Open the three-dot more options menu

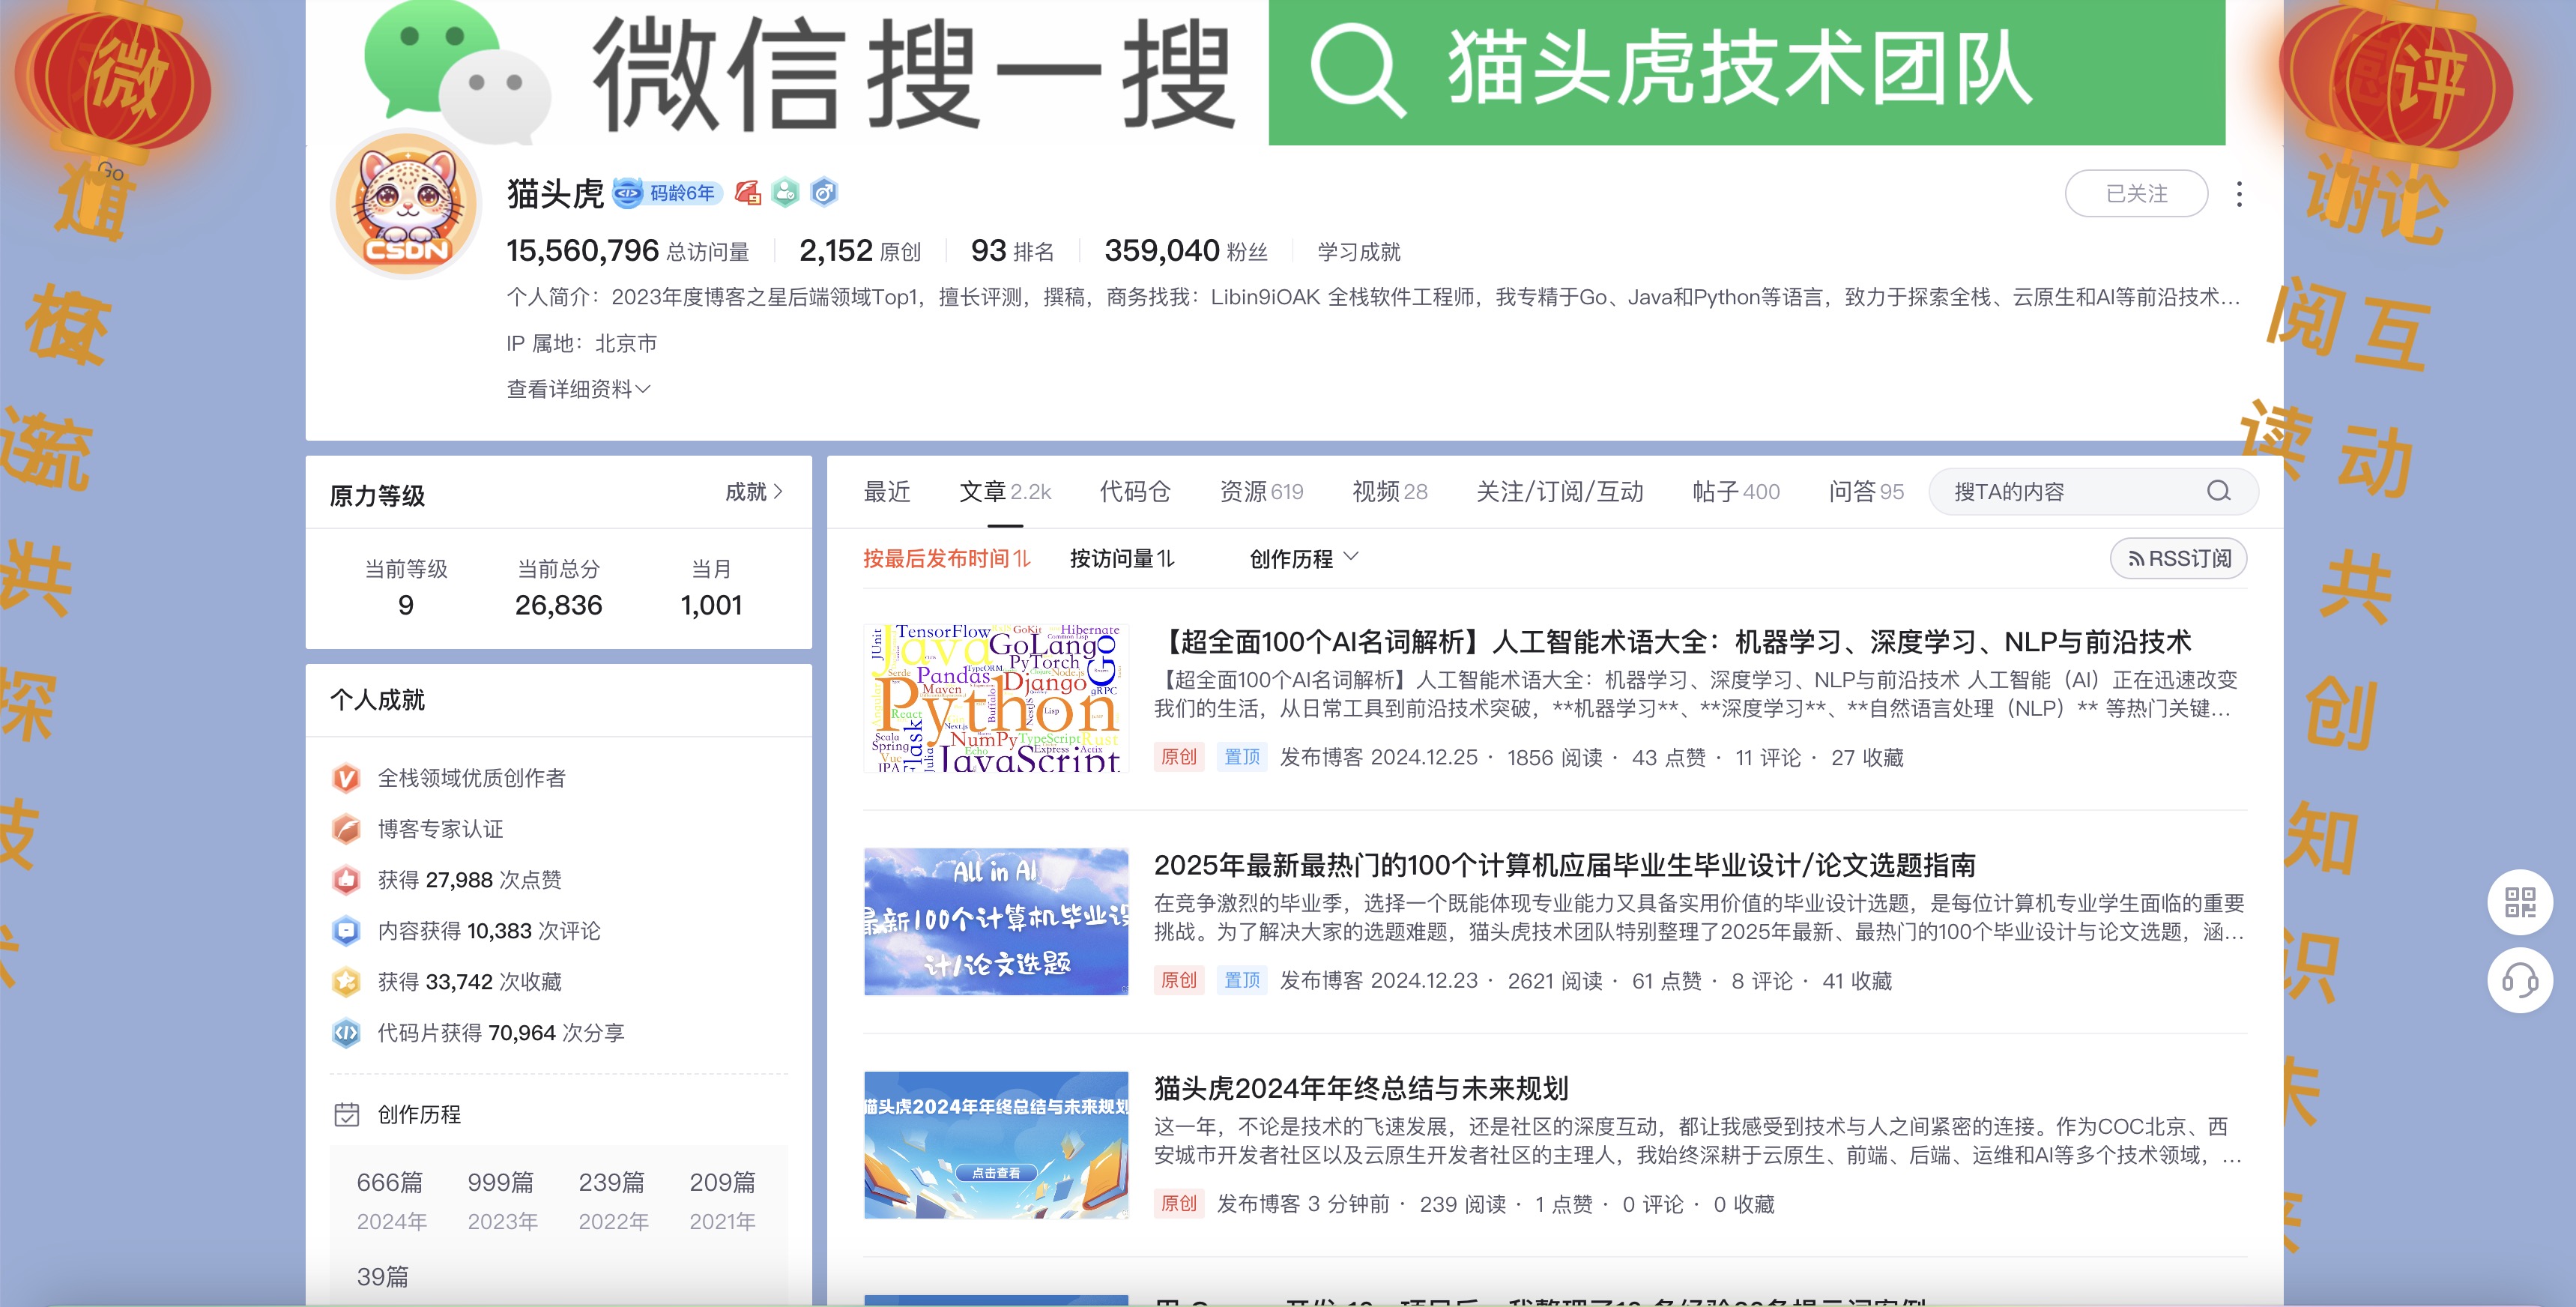[x=2239, y=194]
